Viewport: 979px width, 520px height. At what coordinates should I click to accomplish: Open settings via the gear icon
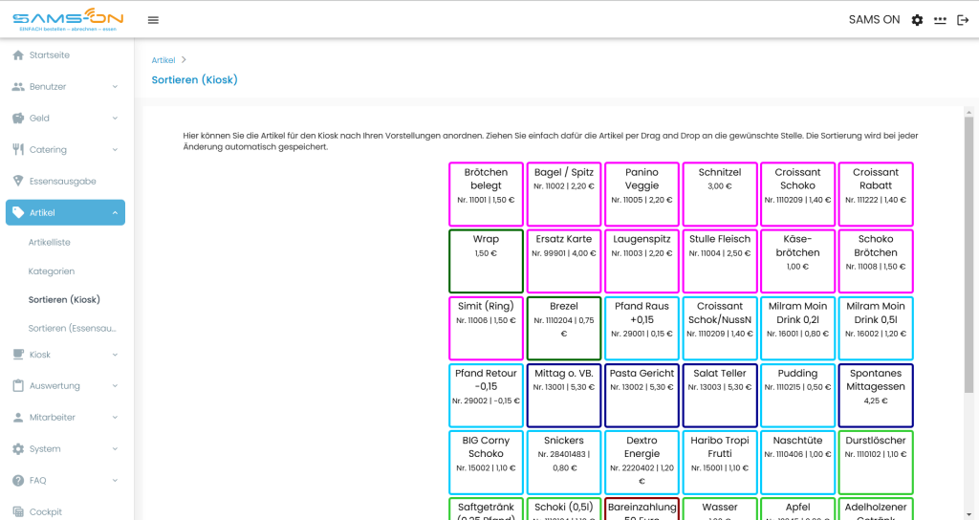917,20
